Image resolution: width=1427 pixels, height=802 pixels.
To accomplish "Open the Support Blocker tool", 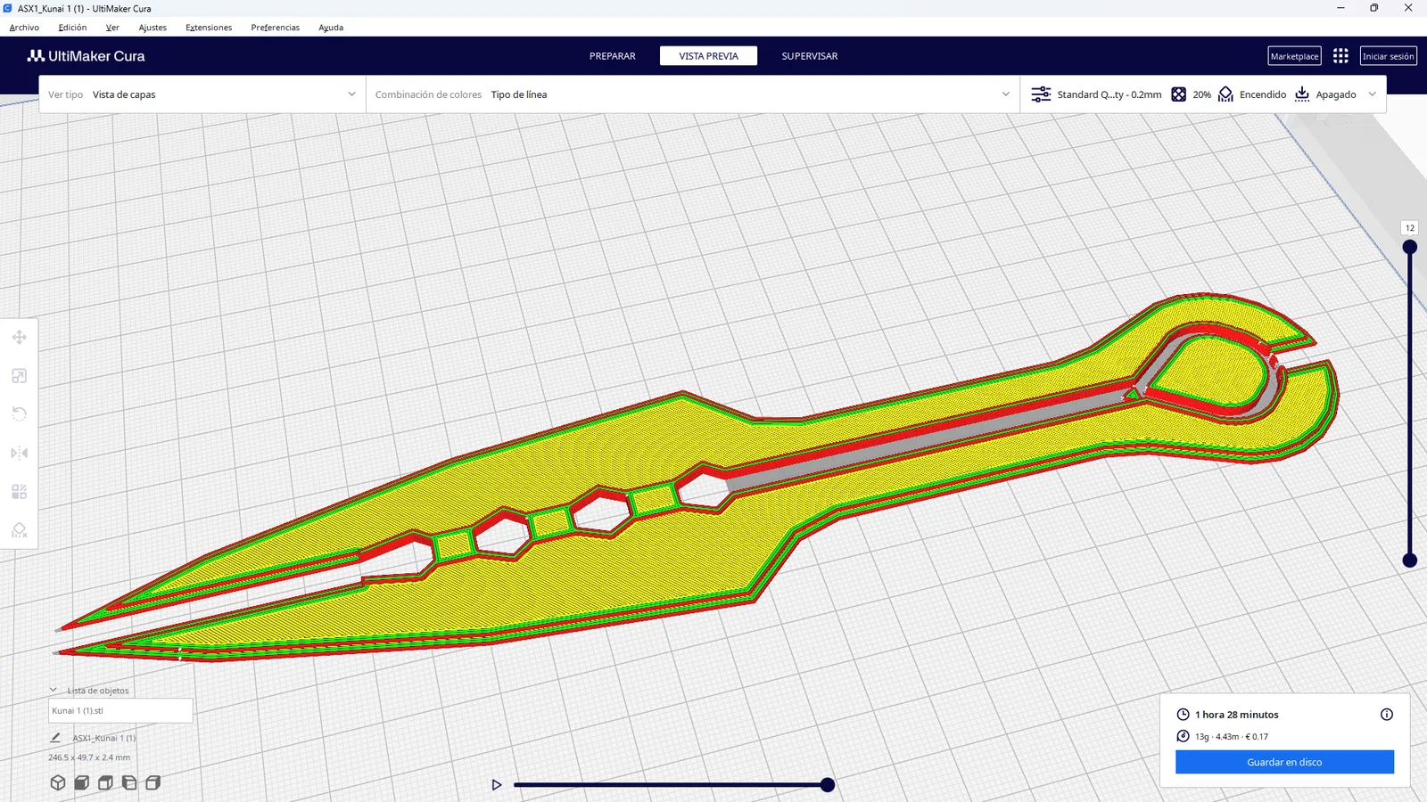I will 19,530.
